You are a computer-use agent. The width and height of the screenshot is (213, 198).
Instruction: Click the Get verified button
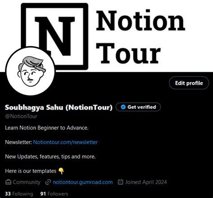click(138, 107)
